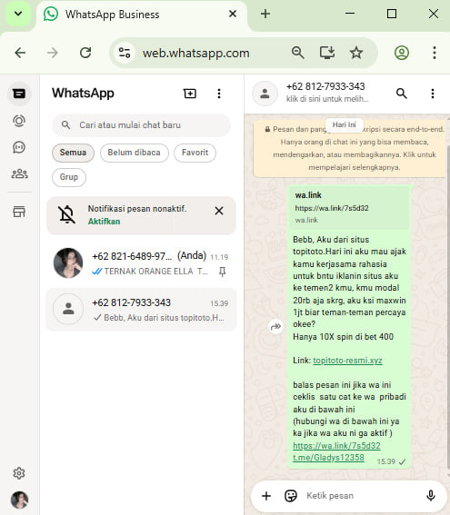Image resolution: width=450 pixels, height=515 pixels.
Task: Click the avatar photo of first chat
Action: point(68,263)
